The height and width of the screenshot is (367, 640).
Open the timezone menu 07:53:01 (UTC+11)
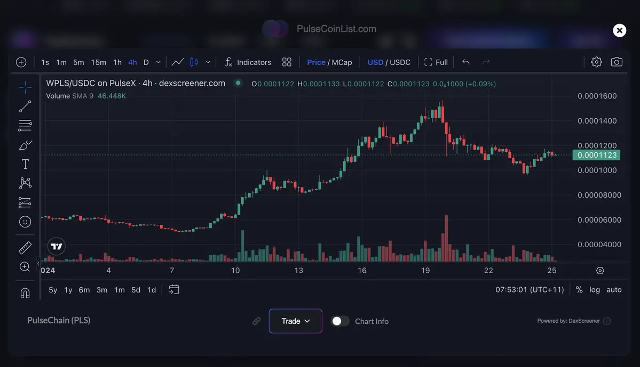coord(530,290)
